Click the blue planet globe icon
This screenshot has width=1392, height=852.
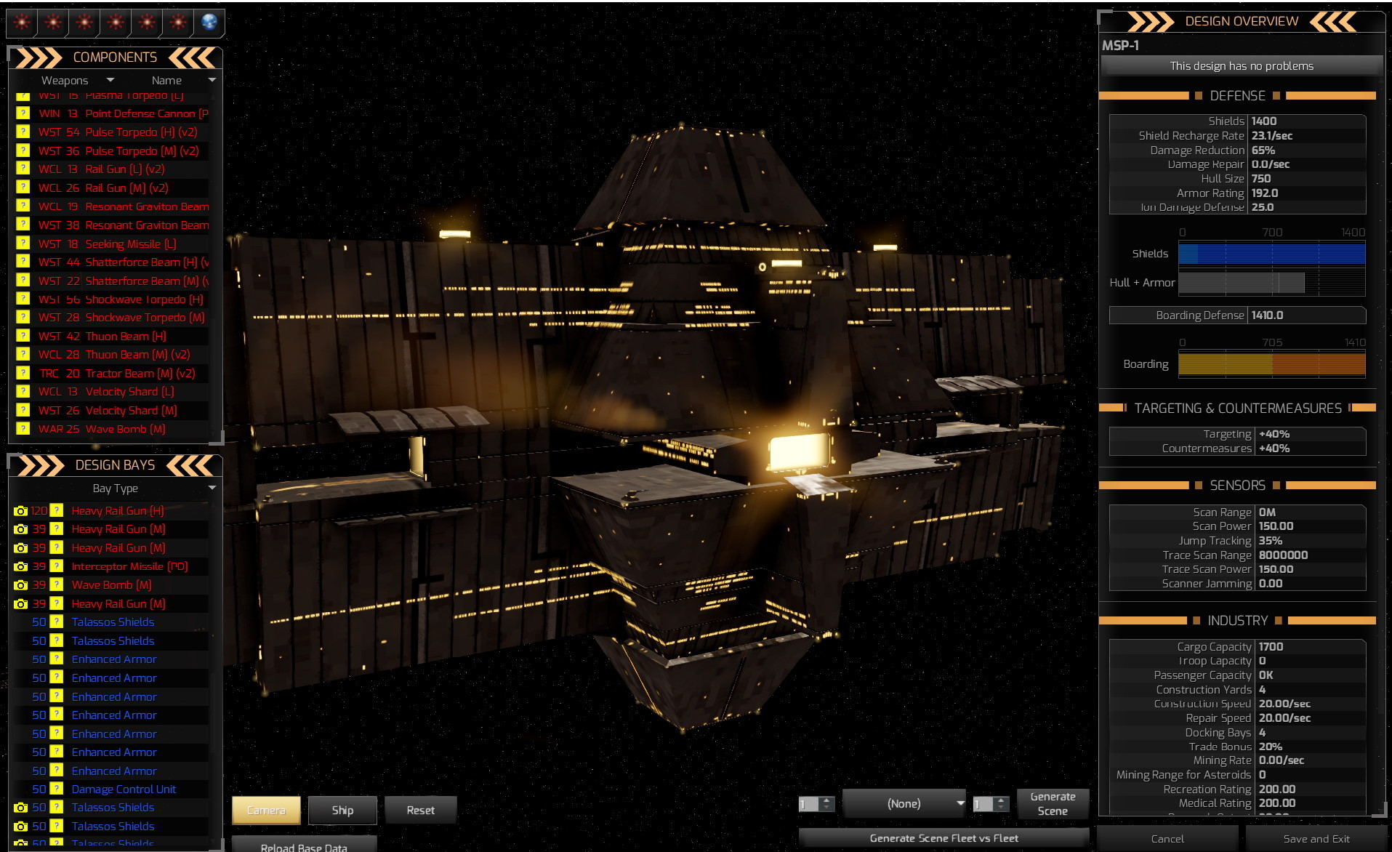pos(209,23)
